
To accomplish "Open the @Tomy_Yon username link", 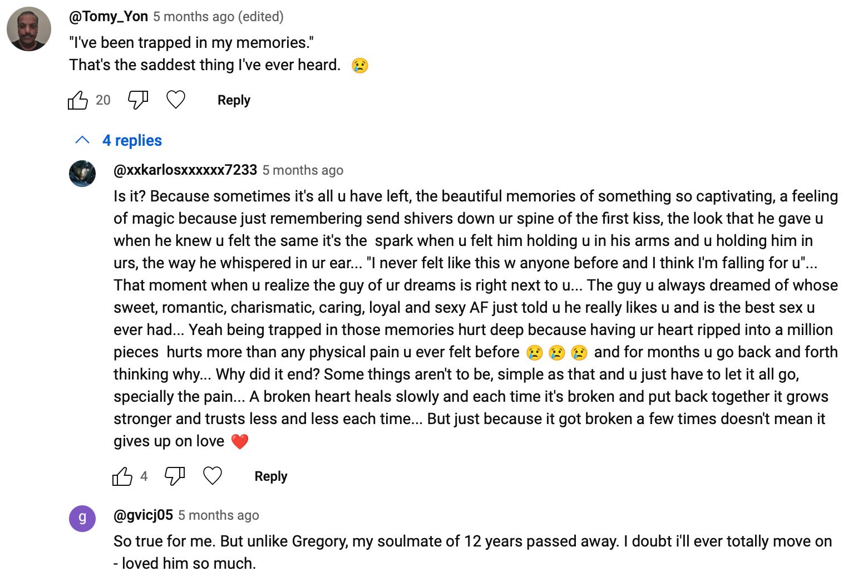I will pyautogui.click(x=109, y=17).
